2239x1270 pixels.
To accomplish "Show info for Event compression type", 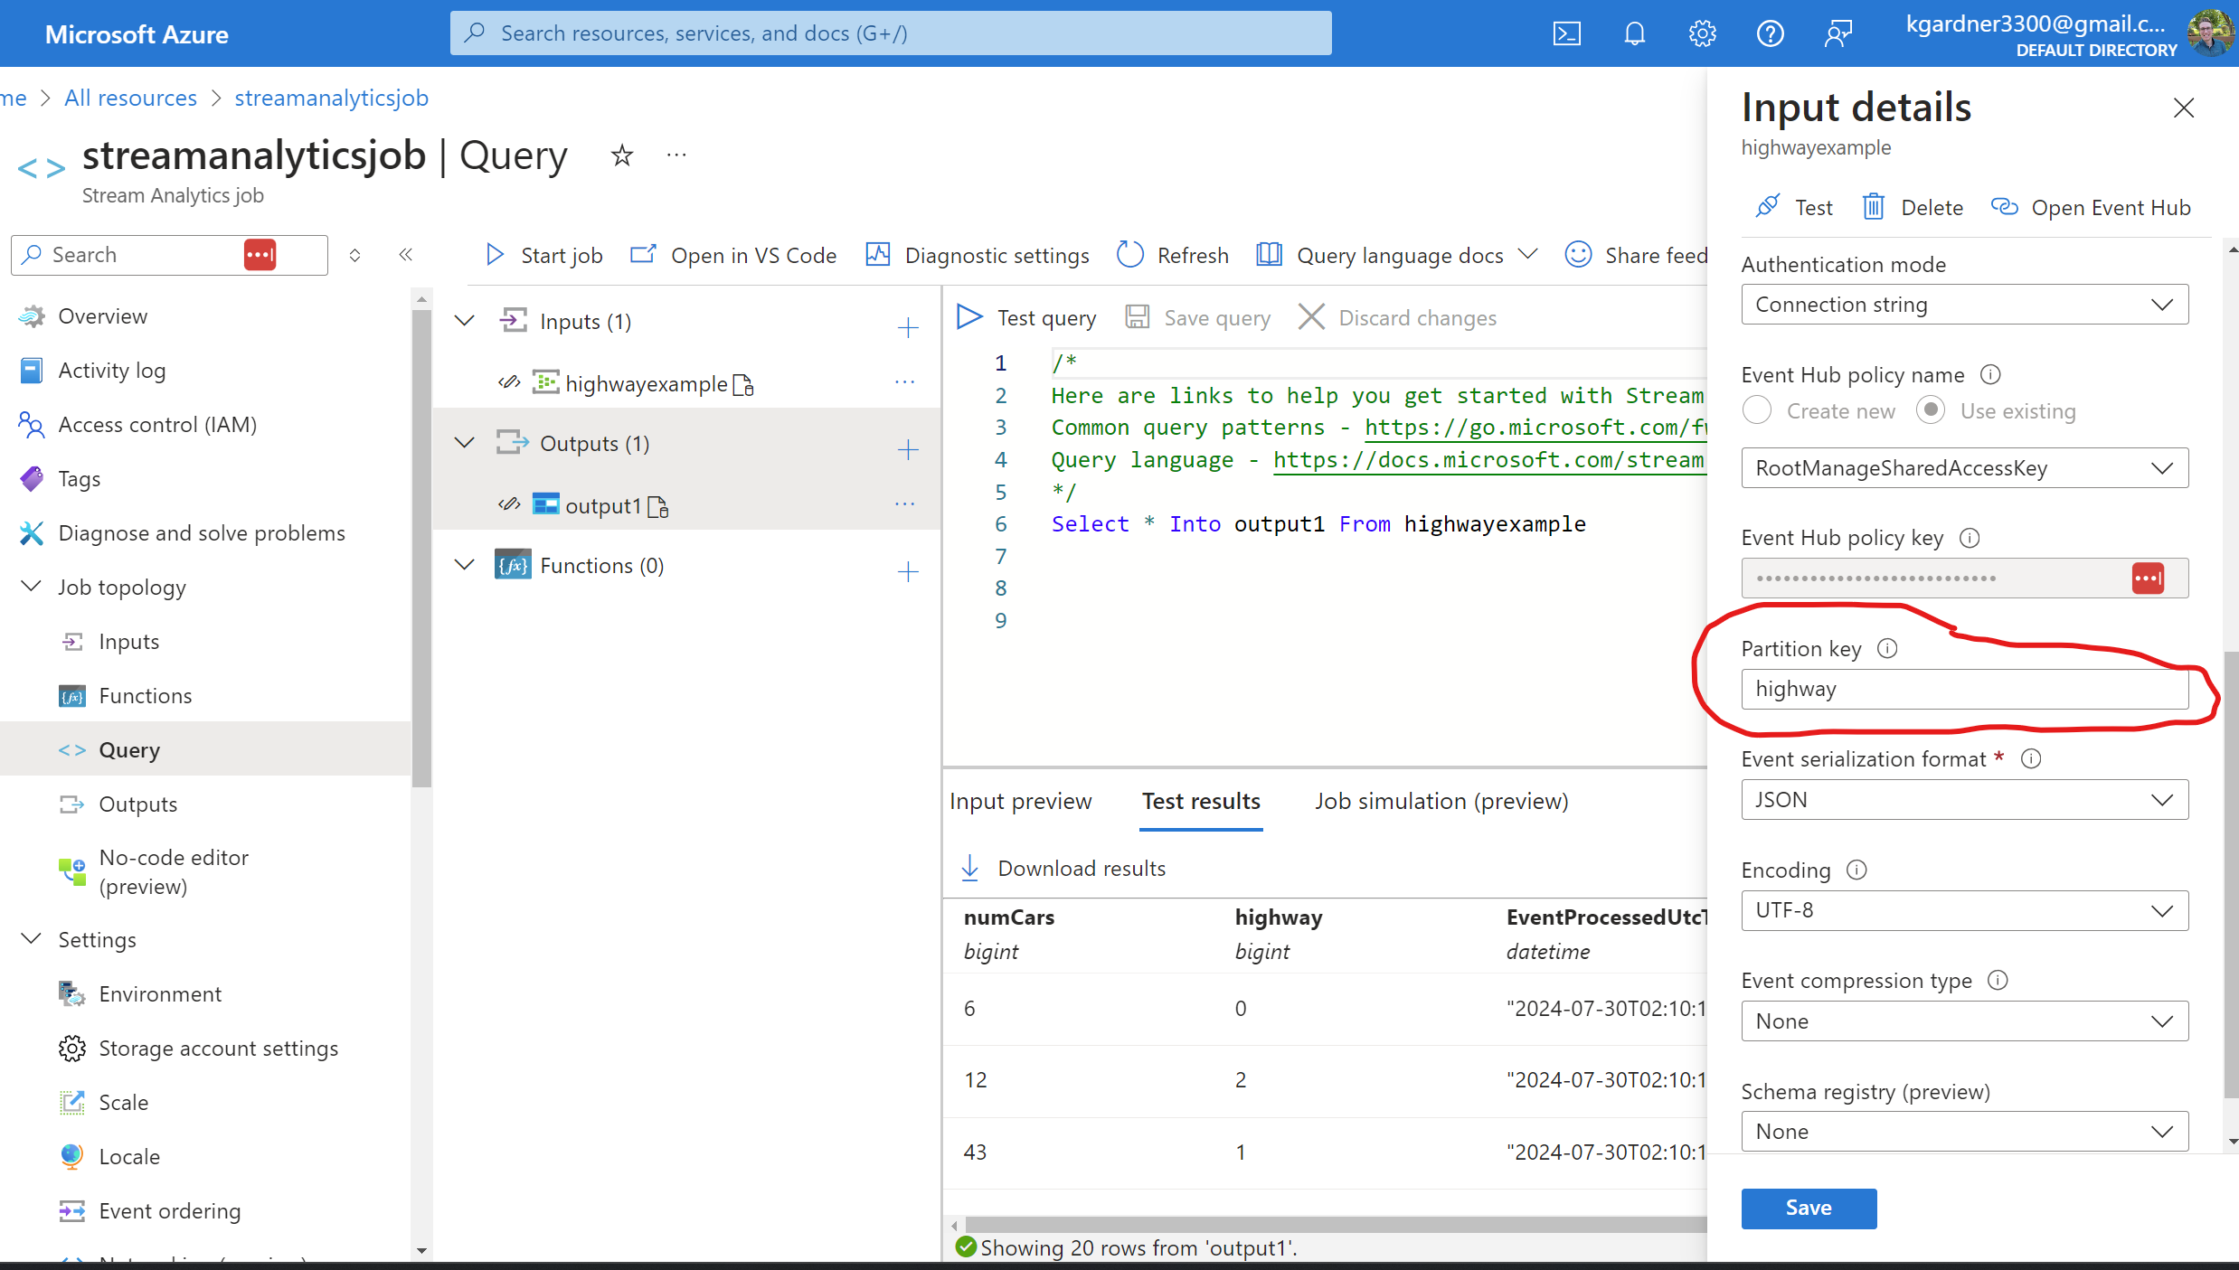I will point(1998,980).
